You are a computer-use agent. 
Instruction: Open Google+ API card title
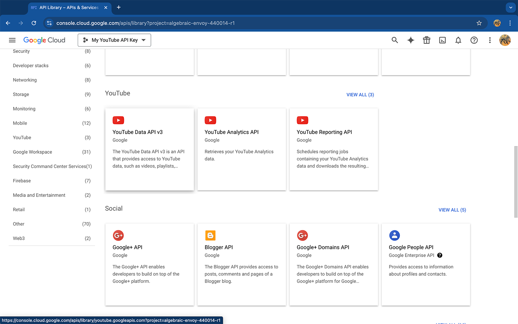click(127, 247)
